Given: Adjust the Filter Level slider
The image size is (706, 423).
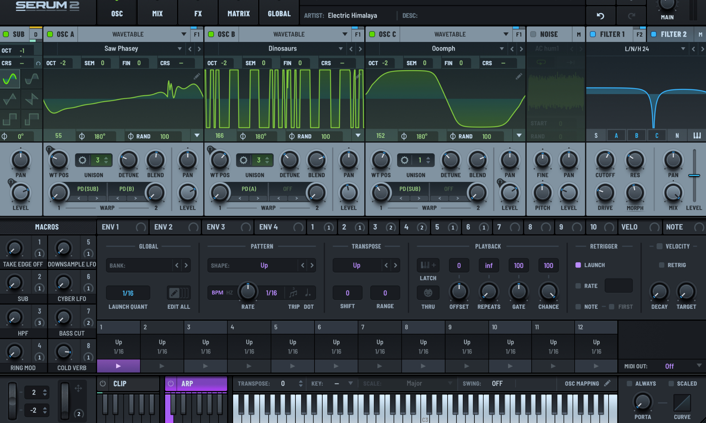Looking at the screenshot, I should (694, 175).
